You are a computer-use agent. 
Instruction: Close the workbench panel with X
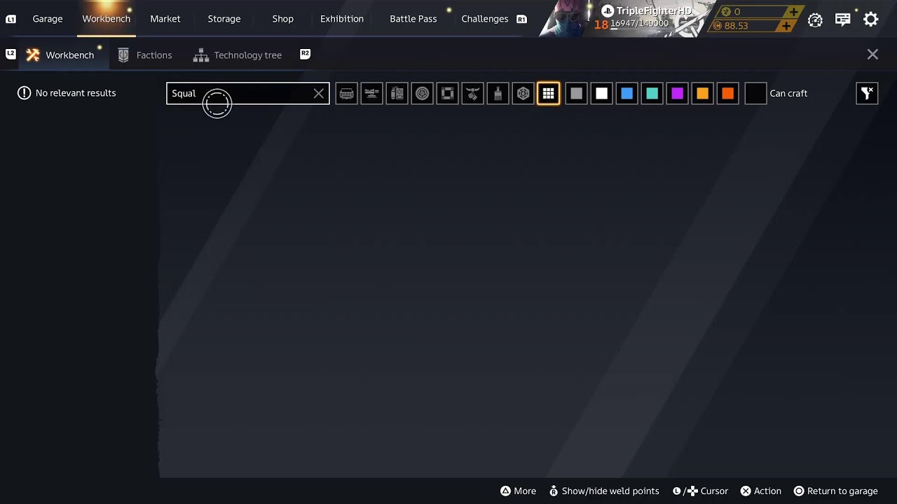click(872, 55)
